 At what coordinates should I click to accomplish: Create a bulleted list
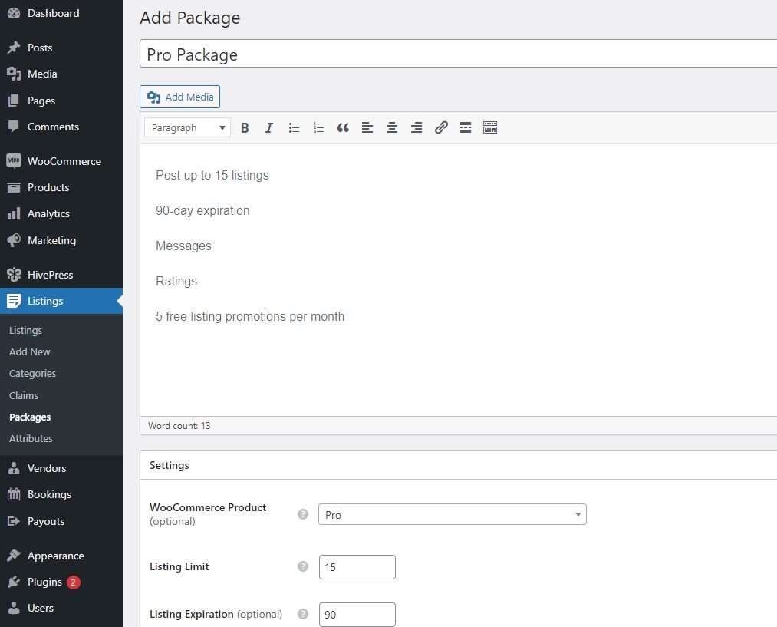(294, 127)
